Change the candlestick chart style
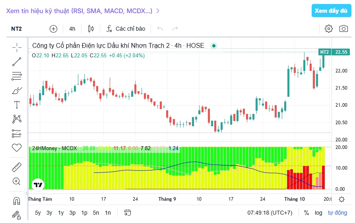Viewport: 355px width, 223px height. (91, 29)
